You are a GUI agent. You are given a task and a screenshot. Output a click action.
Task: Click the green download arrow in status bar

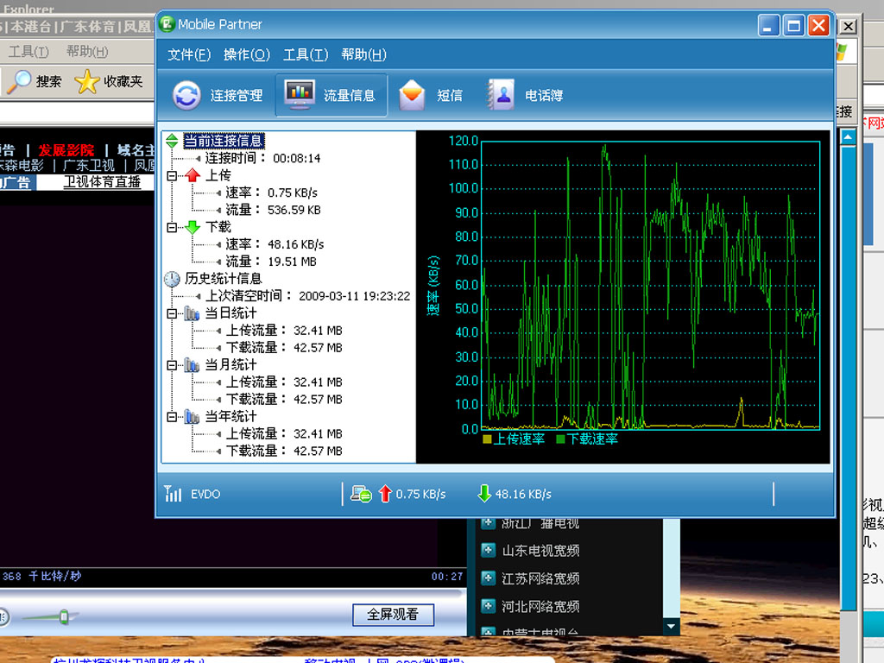[484, 494]
